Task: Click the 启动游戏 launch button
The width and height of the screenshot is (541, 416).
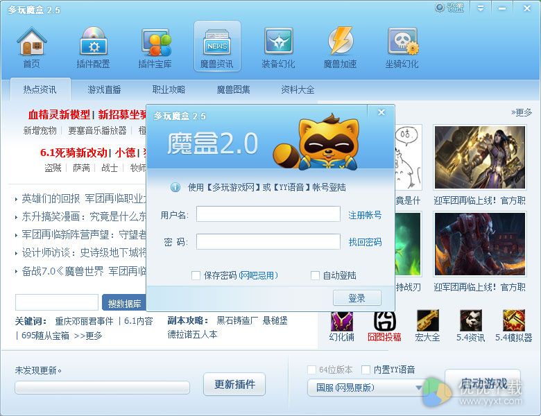Action: tap(483, 383)
